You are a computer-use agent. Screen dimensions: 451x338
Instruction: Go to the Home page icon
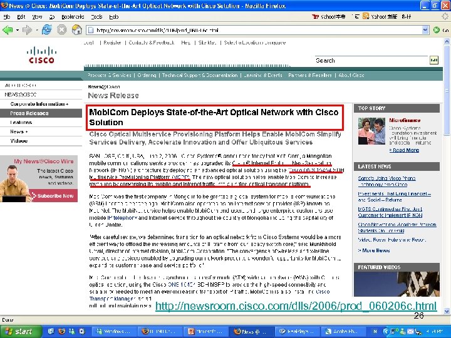[77, 29]
